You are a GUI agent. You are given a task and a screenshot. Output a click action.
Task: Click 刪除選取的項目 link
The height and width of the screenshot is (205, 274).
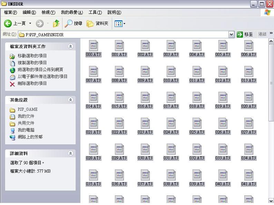tap(32, 84)
